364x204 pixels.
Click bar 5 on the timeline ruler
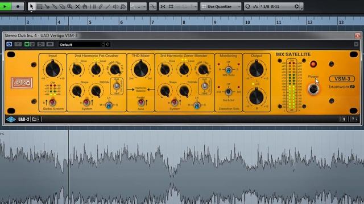click(x=90, y=22)
